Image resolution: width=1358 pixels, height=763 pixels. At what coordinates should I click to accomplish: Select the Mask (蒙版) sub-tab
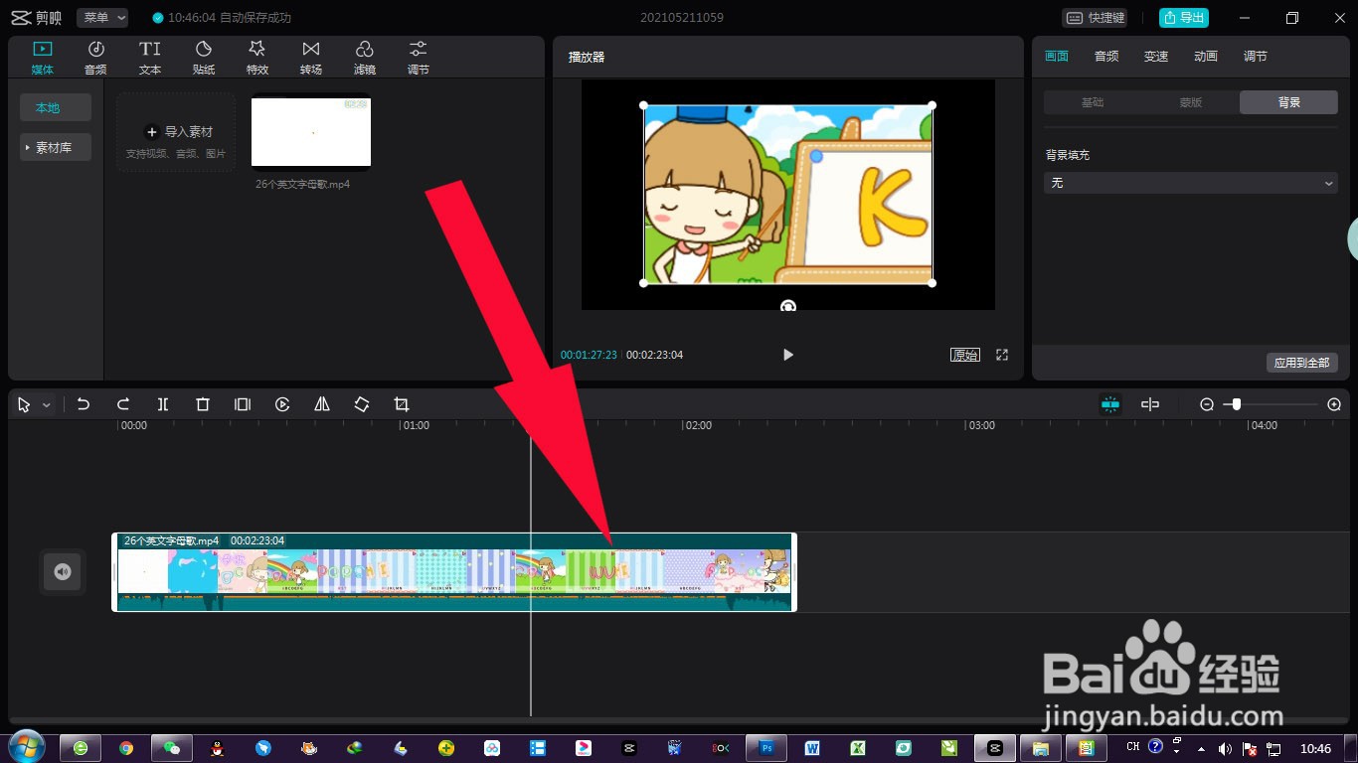(x=1191, y=102)
